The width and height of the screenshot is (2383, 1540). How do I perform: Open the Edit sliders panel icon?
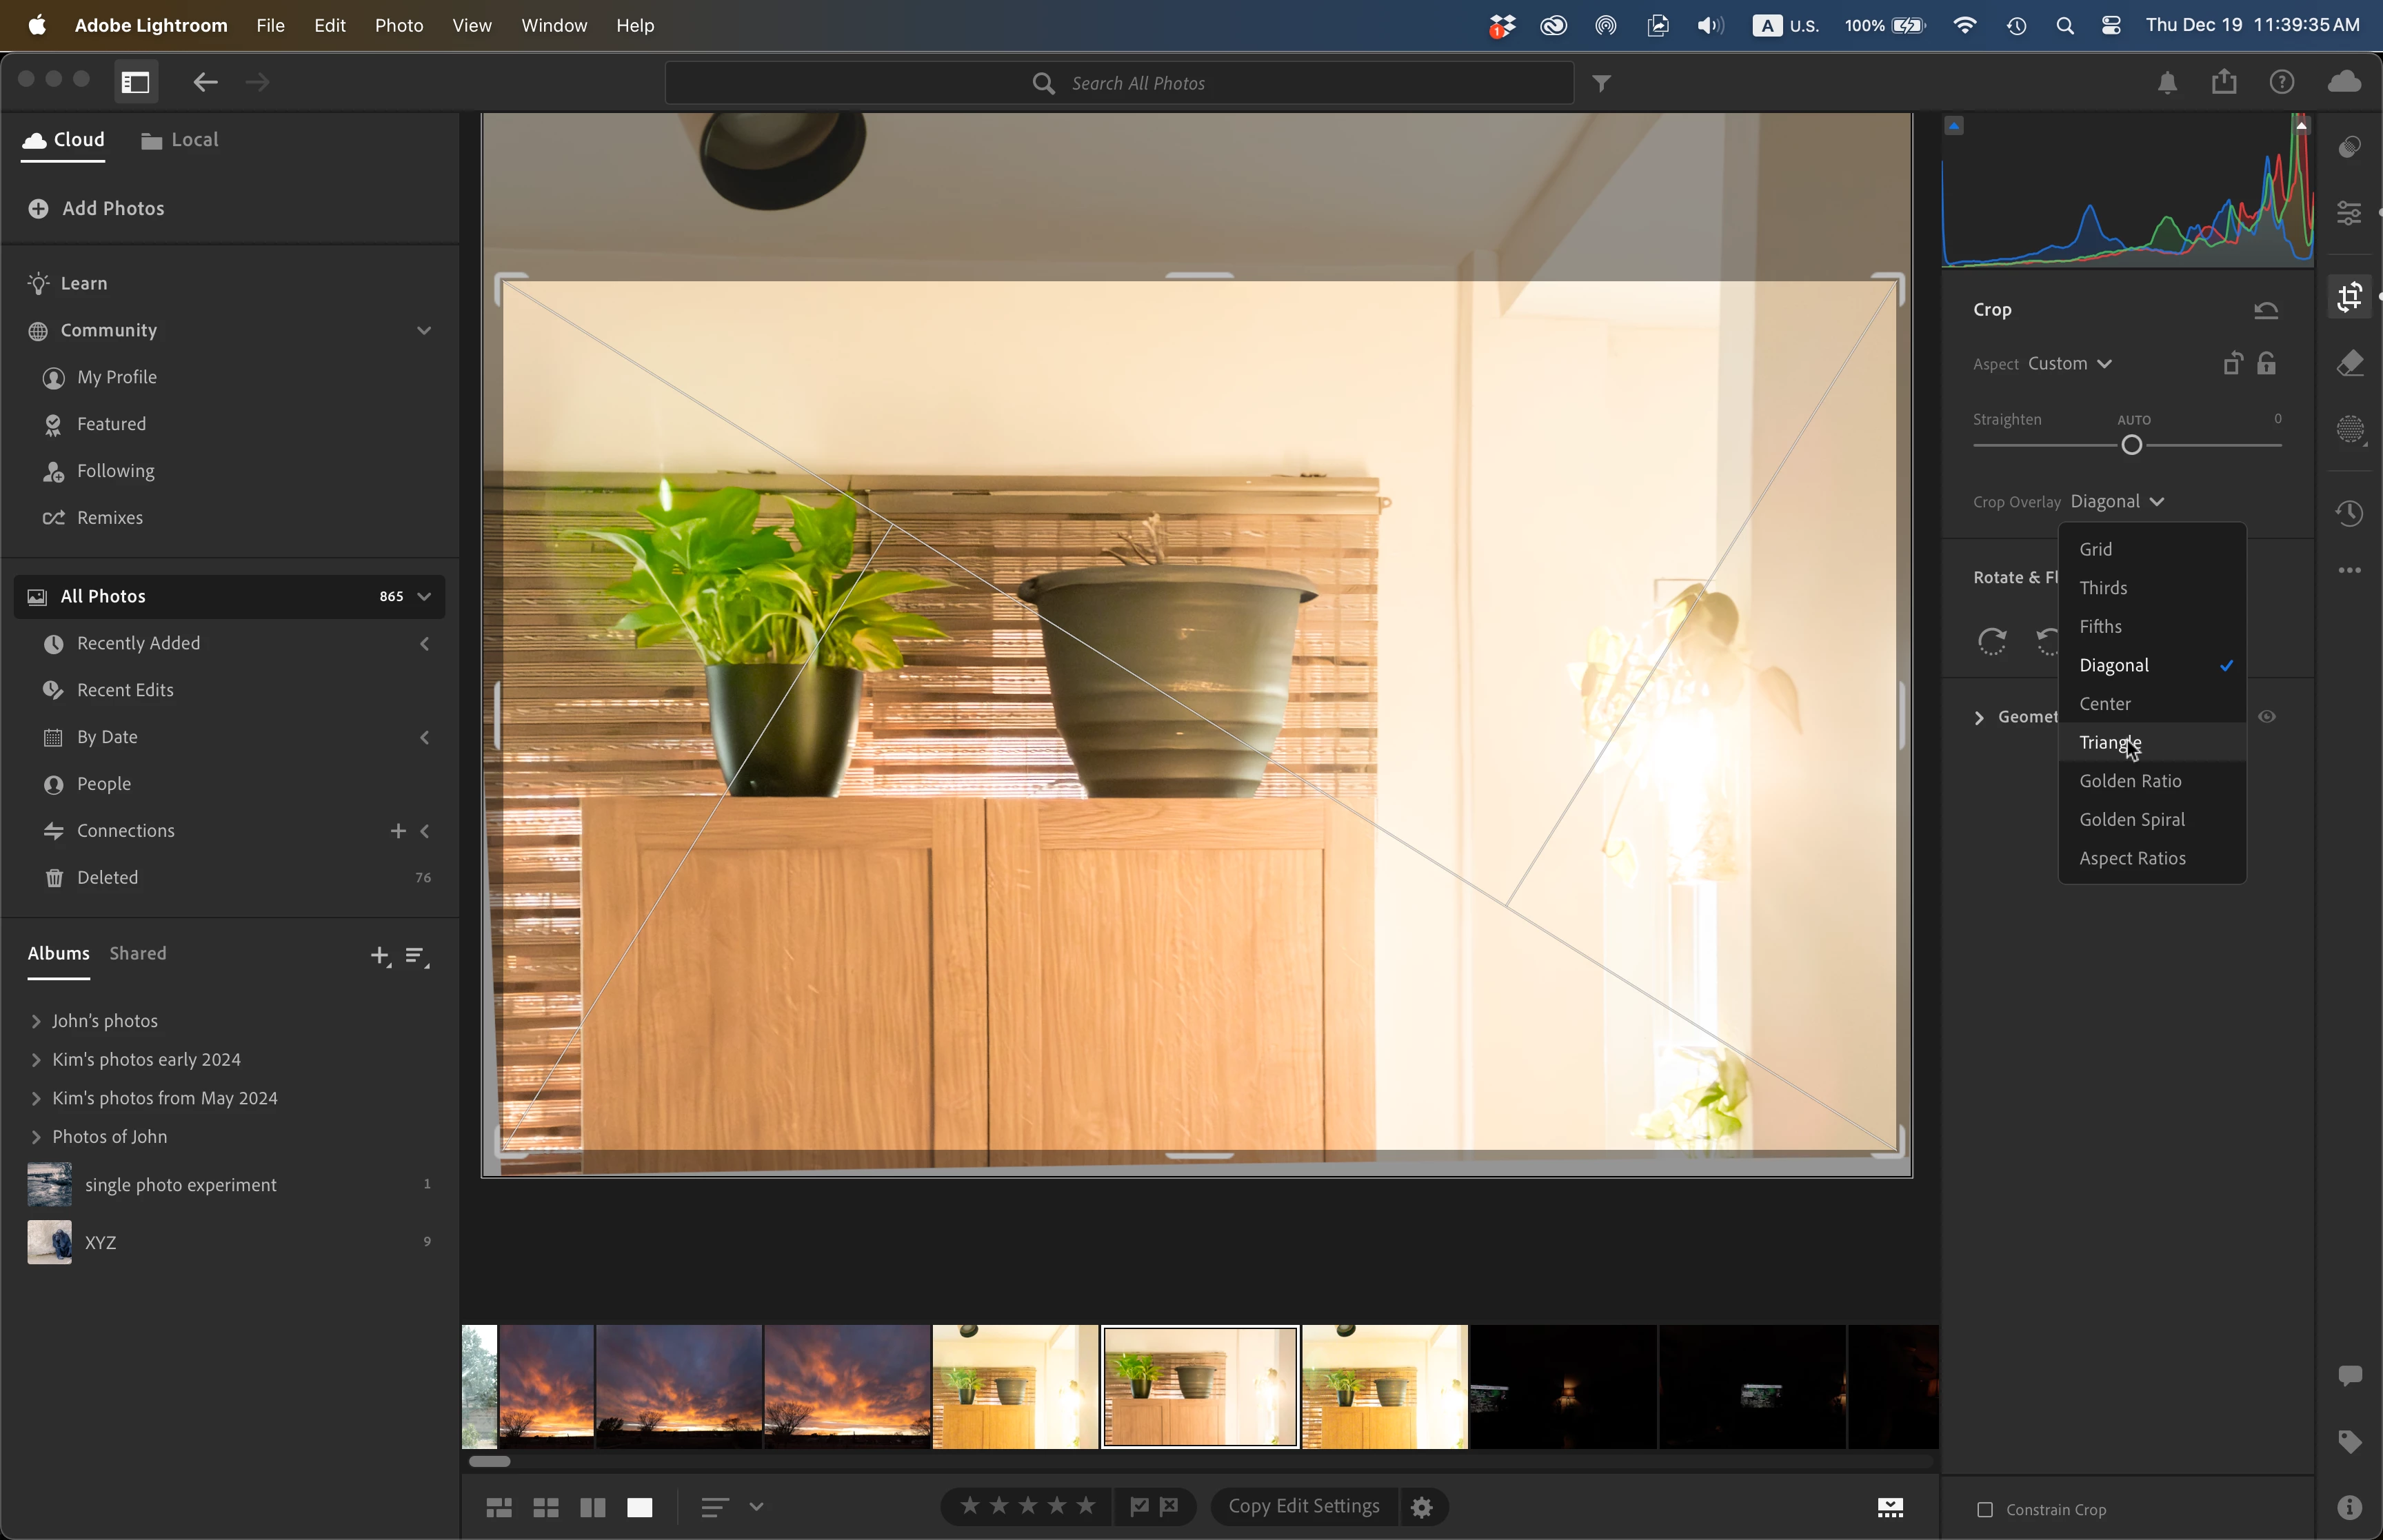click(x=2350, y=212)
